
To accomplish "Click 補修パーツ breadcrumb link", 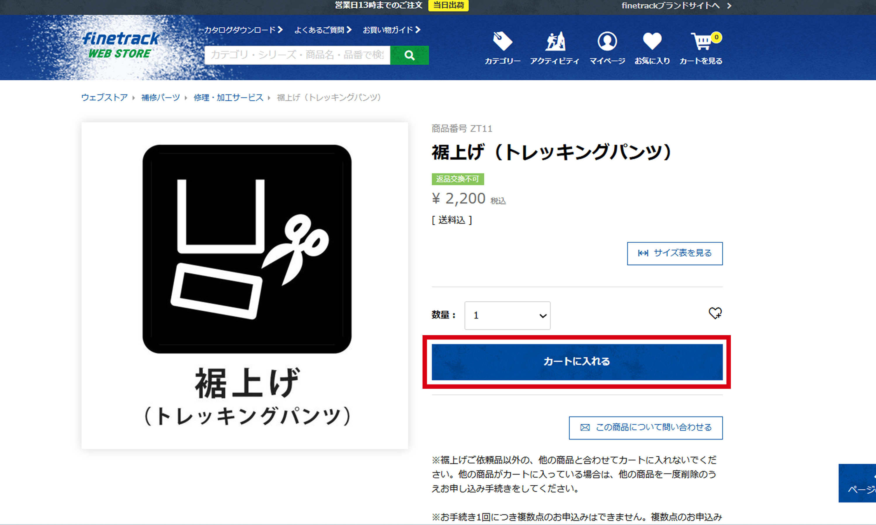I will [160, 98].
